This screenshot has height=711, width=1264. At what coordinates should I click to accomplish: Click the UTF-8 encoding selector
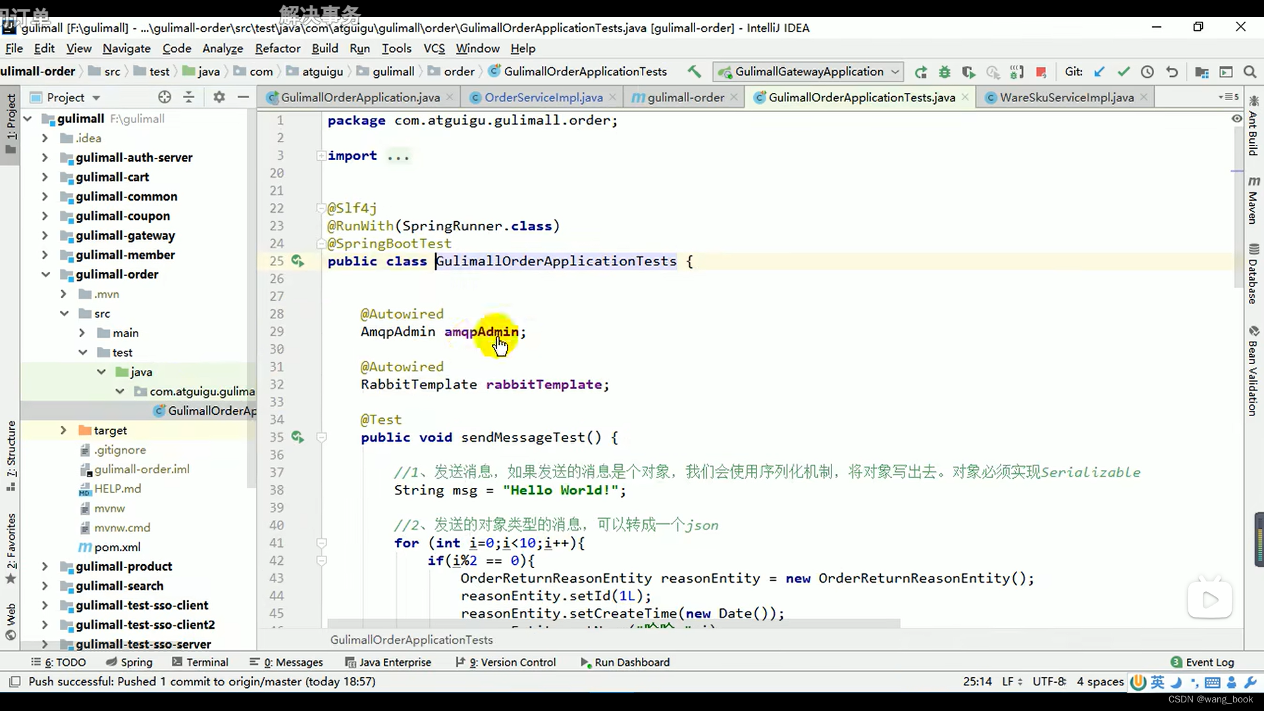click(1049, 682)
